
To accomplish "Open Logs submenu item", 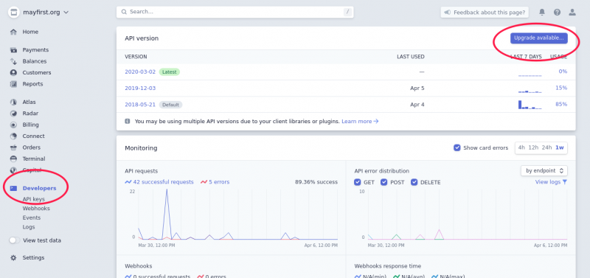I will 29,227.
